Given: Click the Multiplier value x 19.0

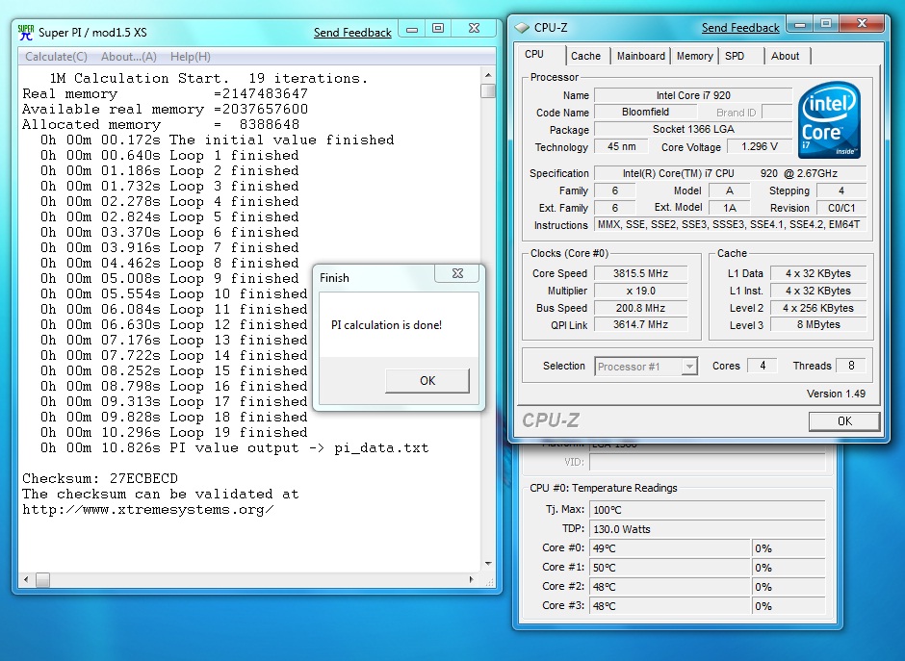Looking at the screenshot, I should pos(640,291).
